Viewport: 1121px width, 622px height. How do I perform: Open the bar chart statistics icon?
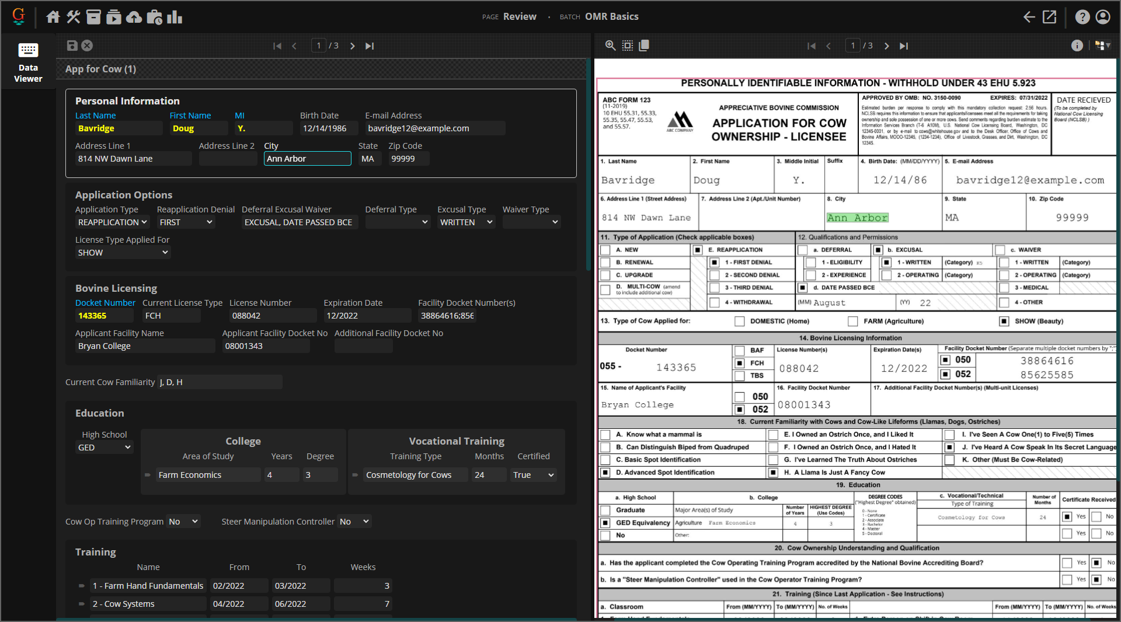[x=175, y=17]
